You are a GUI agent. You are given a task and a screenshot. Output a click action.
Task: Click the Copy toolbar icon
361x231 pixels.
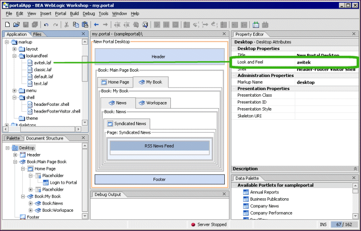pyautogui.click(x=76, y=25)
